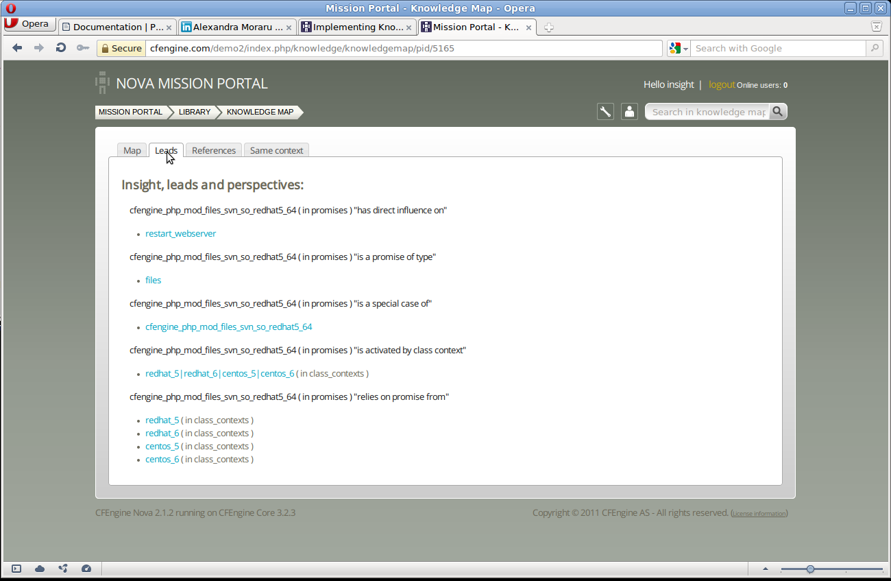Reload the current page
Viewport: 891px width, 581px height.
point(61,48)
